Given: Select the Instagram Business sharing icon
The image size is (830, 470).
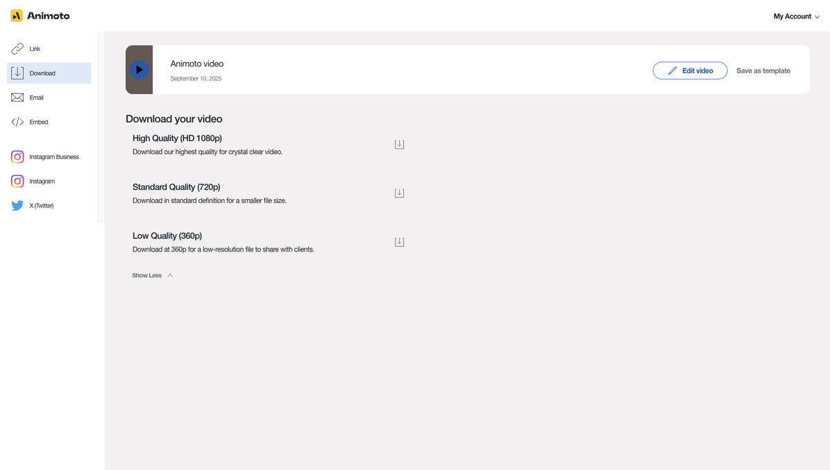Looking at the screenshot, I should tap(17, 157).
